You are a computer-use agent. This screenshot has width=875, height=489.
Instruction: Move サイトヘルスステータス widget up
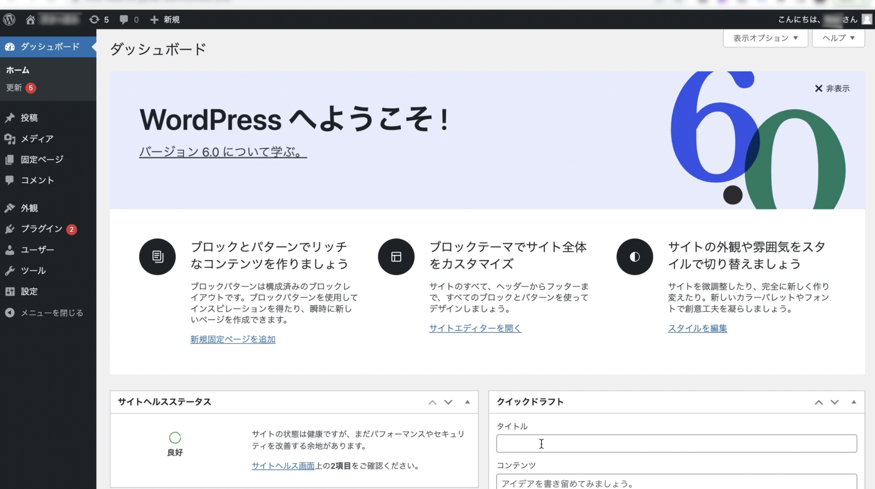click(432, 402)
